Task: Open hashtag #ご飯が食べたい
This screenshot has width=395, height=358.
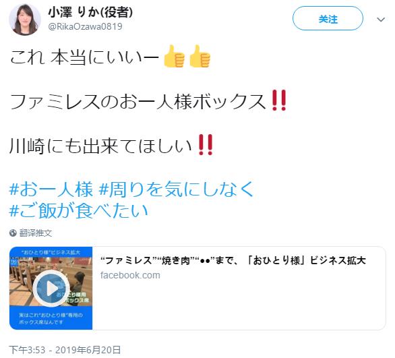Action: coord(78,210)
